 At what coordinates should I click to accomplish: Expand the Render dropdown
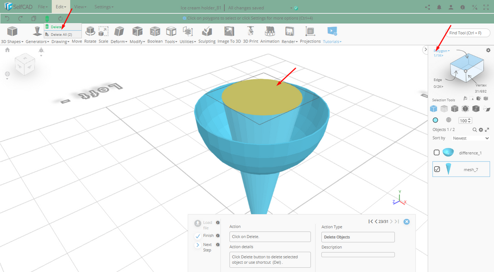(289, 41)
